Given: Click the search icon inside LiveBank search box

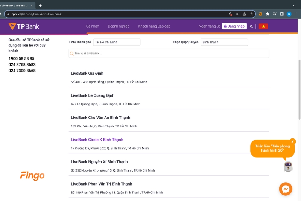Looking at the screenshot, I should click(72, 54).
